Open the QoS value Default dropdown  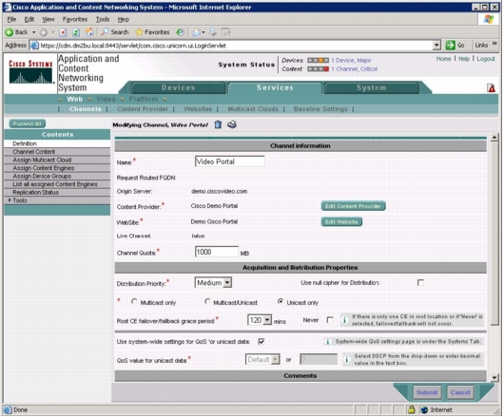262,360
